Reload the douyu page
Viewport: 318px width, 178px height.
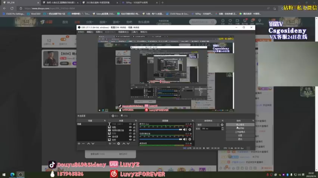point(12,8)
